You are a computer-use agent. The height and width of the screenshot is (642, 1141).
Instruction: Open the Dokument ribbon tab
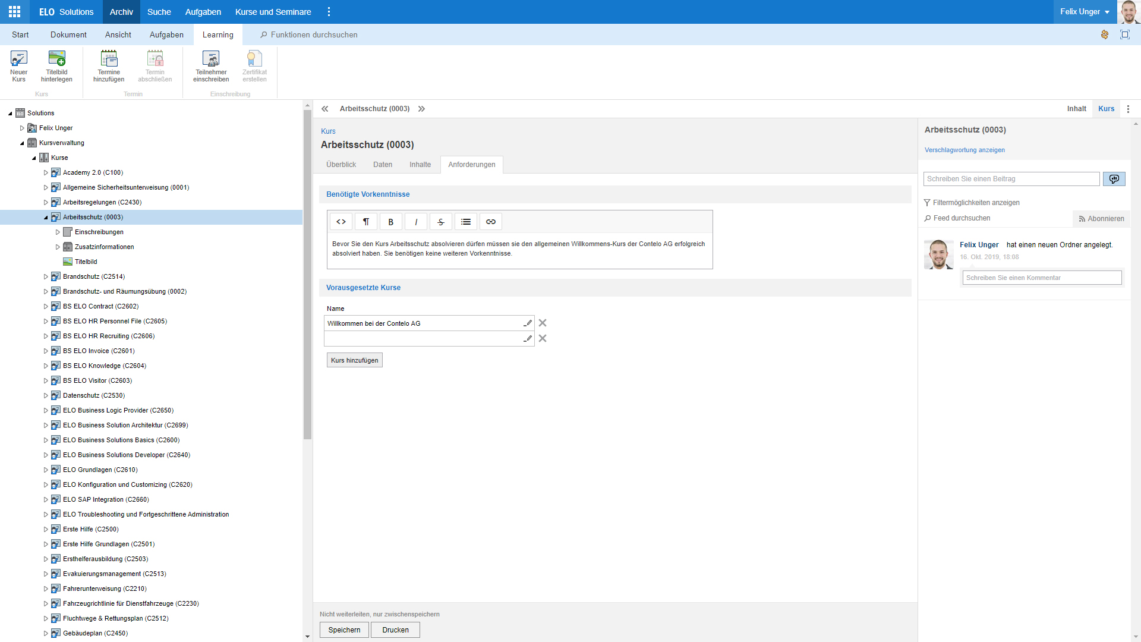pyautogui.click(x=68, y=35)
